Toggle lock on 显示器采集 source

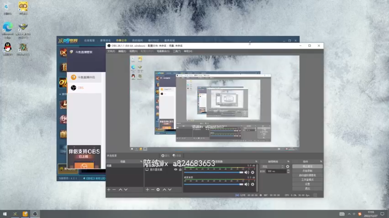180,170
